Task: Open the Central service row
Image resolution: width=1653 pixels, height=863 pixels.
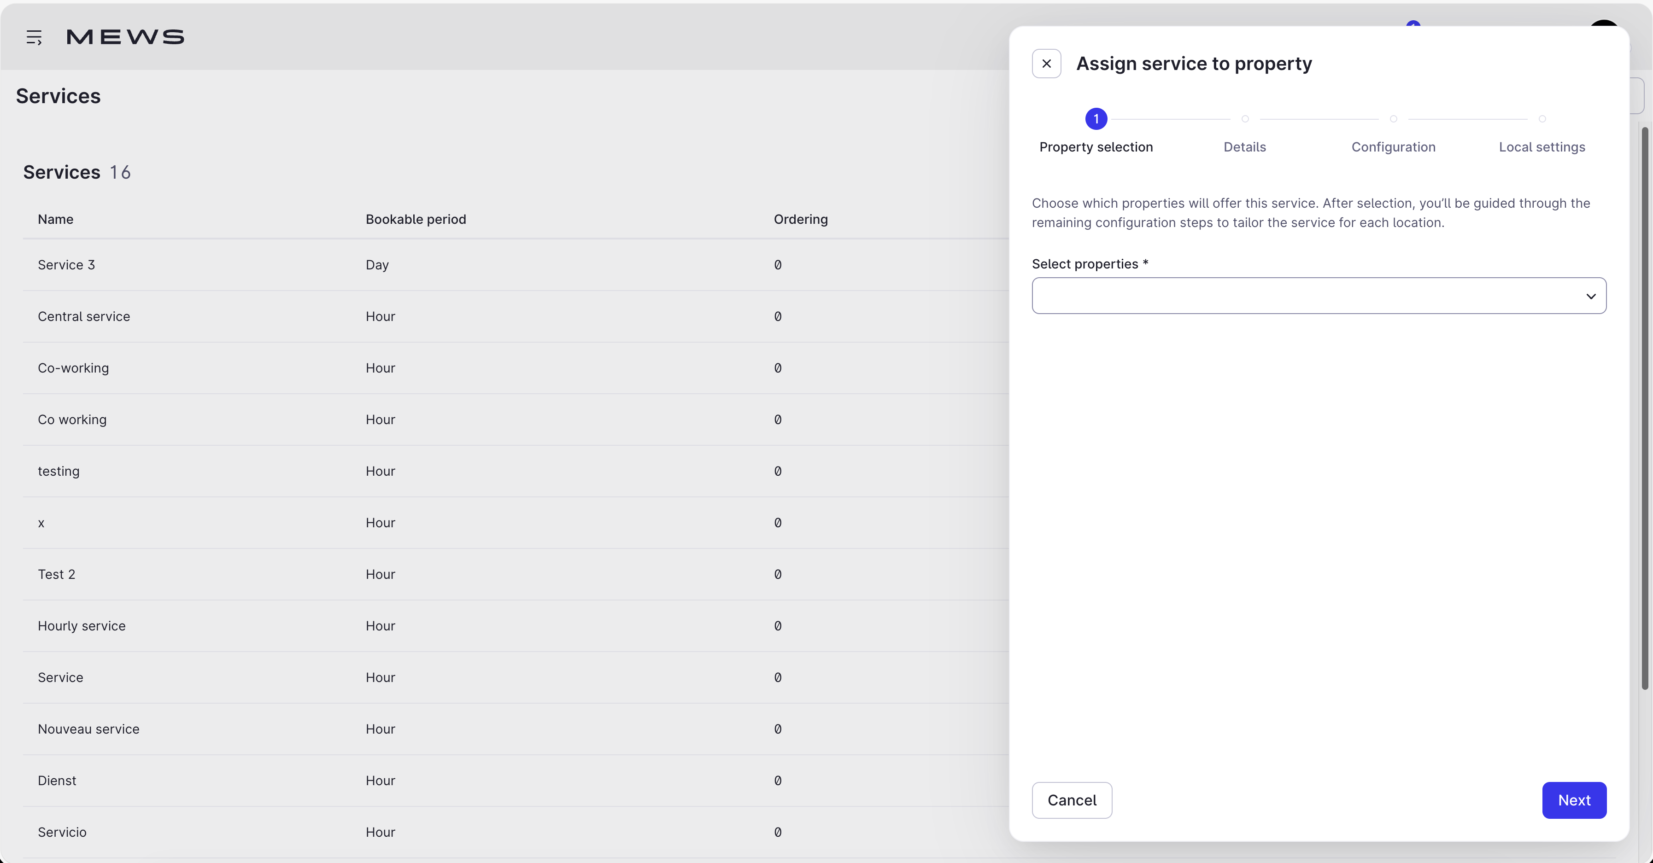Action: coord(516,316)
